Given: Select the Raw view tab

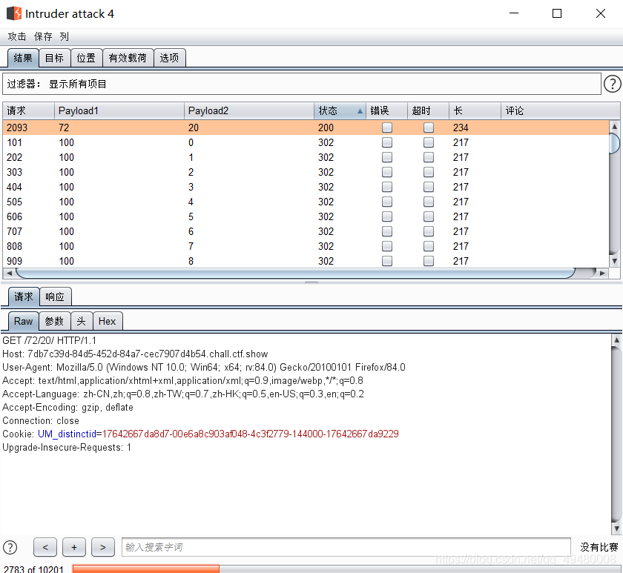Looking at the screenshot, I should (23, 321).
